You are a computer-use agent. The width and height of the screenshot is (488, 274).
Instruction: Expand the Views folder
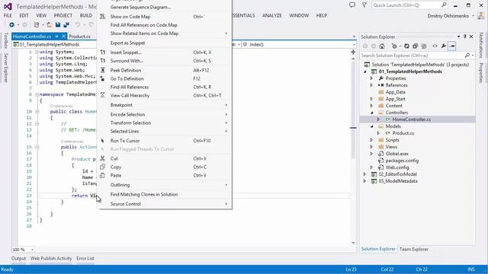tap(371, 147)
